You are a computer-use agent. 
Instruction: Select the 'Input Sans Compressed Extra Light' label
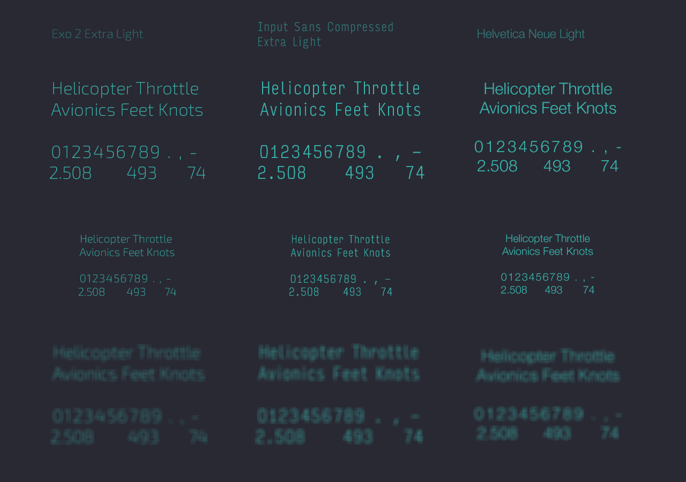[x=325, y=34]
